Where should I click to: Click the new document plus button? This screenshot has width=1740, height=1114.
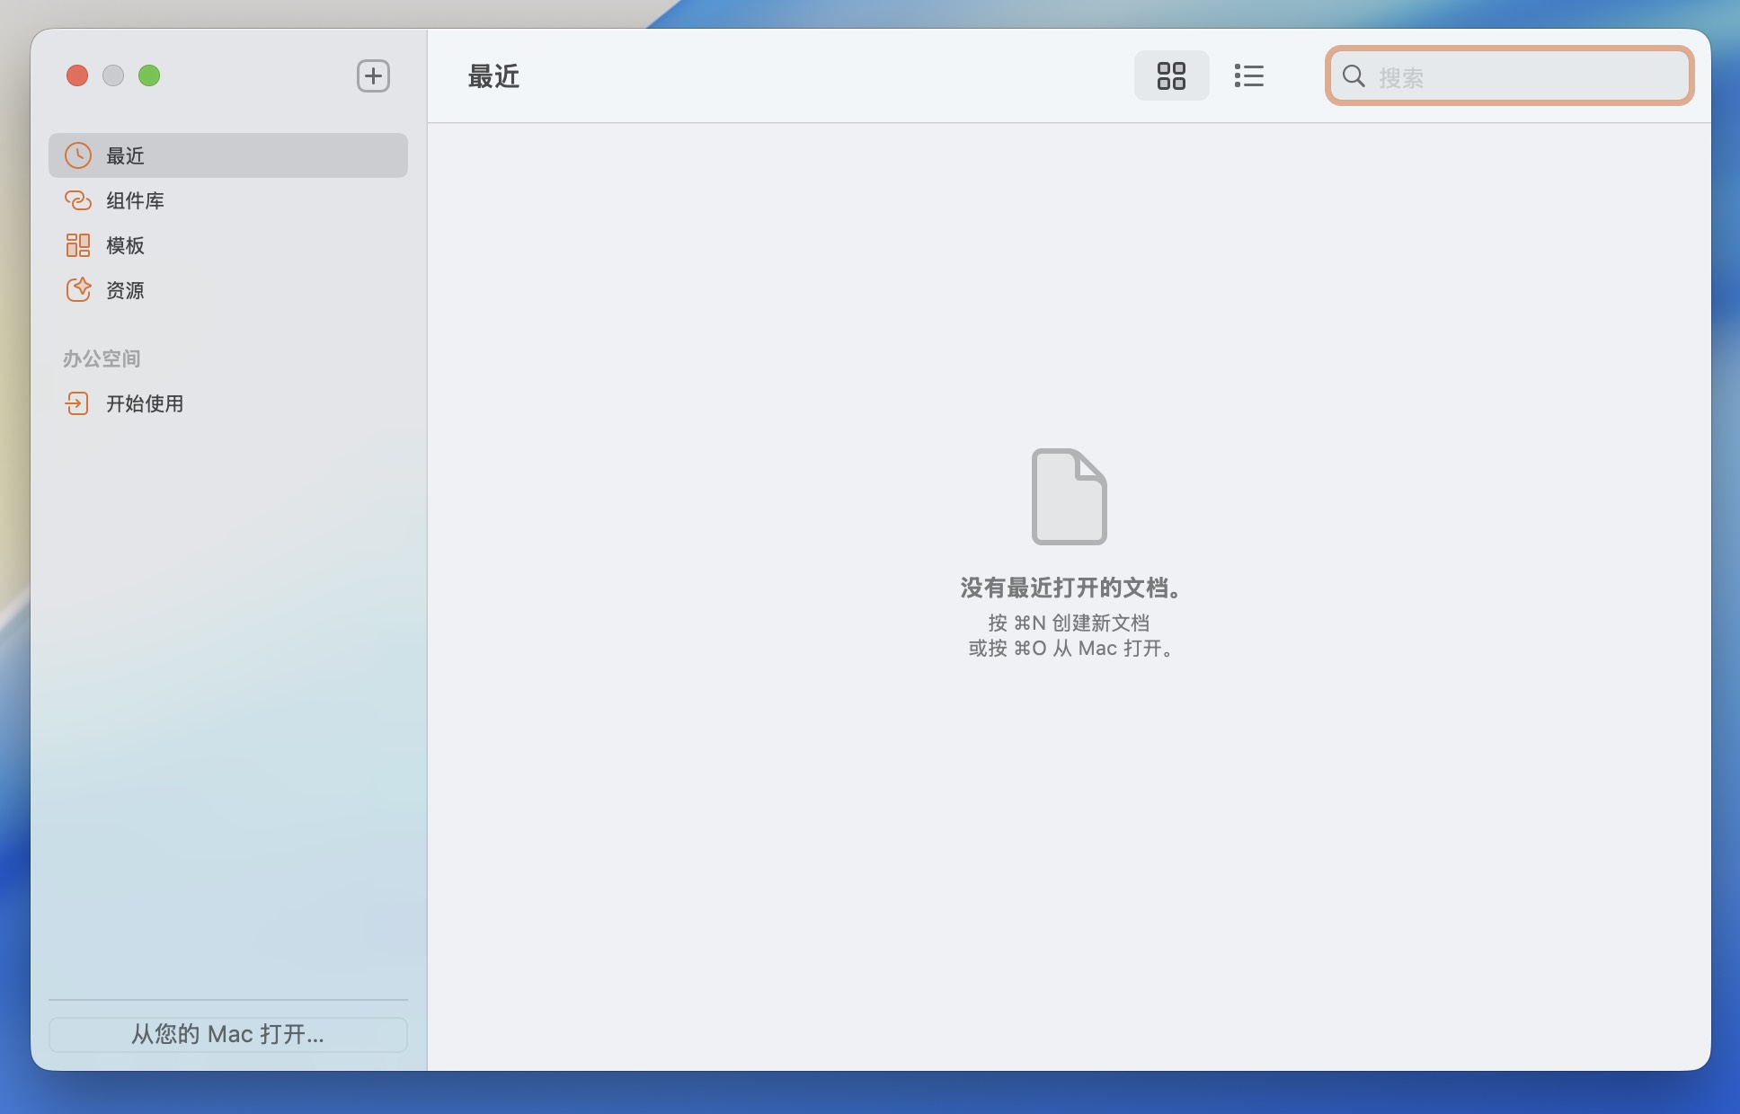click(373, 76)
